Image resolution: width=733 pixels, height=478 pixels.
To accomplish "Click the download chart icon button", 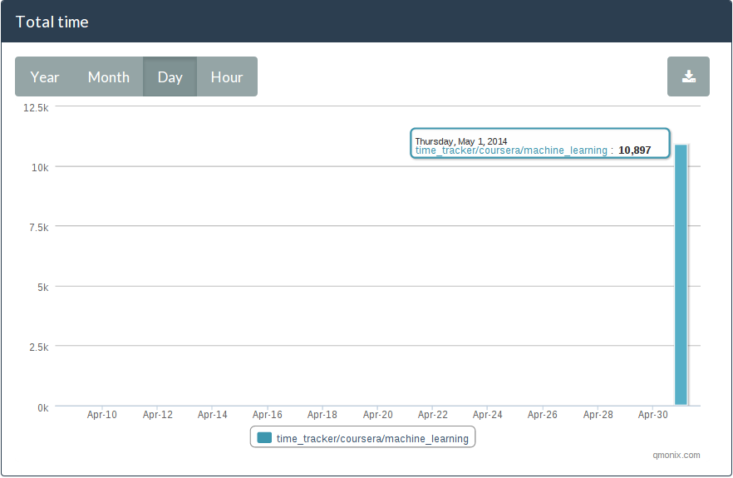I will (x=688, y=76).
